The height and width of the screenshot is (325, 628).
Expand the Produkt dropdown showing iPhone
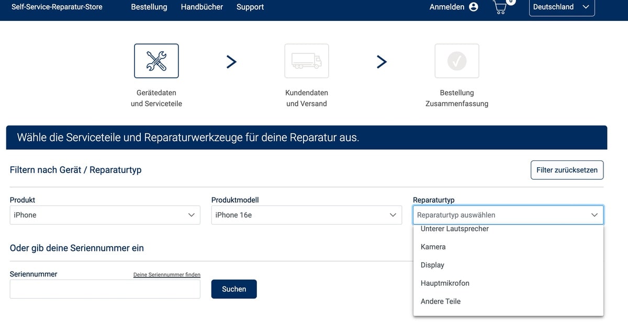coord(105,215)
